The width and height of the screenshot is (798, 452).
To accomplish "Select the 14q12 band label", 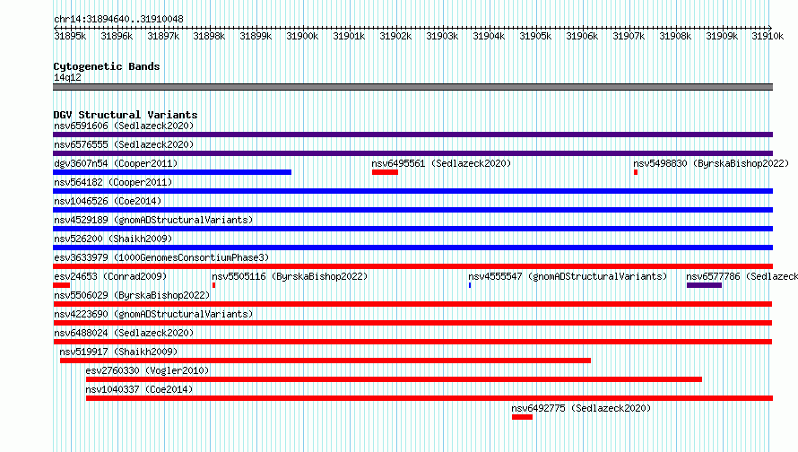I will 67,77.
